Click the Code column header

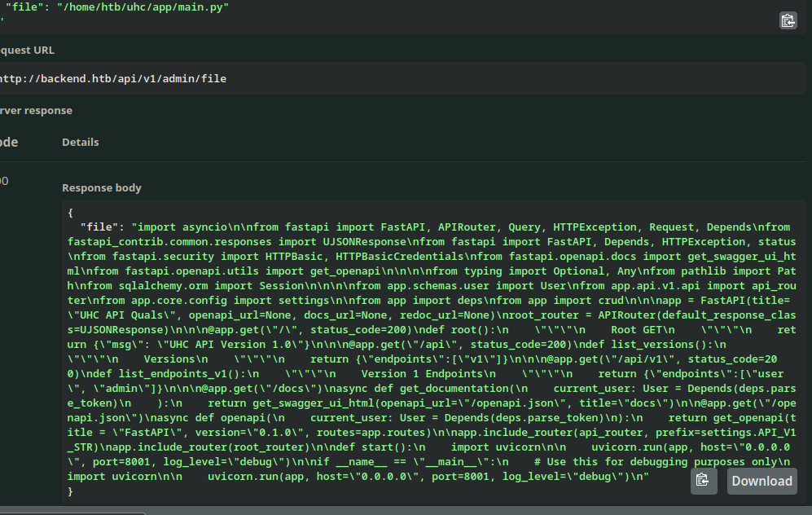8,142
